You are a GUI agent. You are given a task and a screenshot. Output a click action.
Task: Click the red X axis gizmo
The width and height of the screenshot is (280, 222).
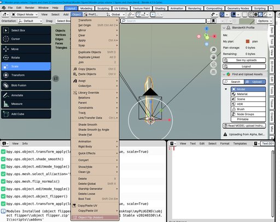click(x=214, y=37)
